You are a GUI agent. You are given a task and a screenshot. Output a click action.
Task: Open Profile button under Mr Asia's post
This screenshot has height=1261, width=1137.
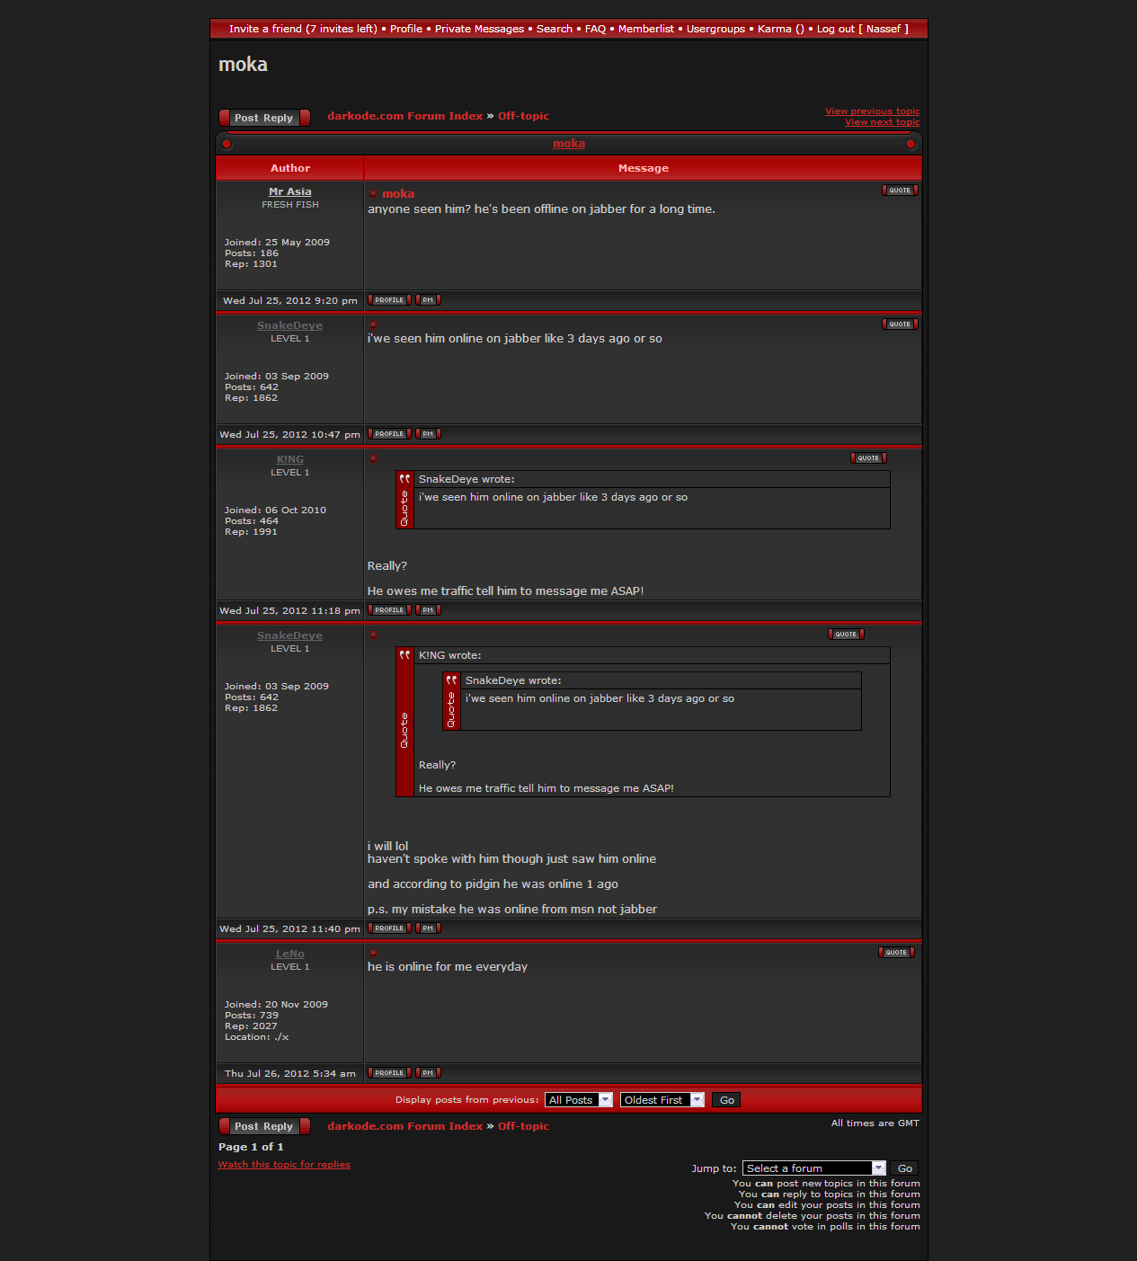[389, 300]
